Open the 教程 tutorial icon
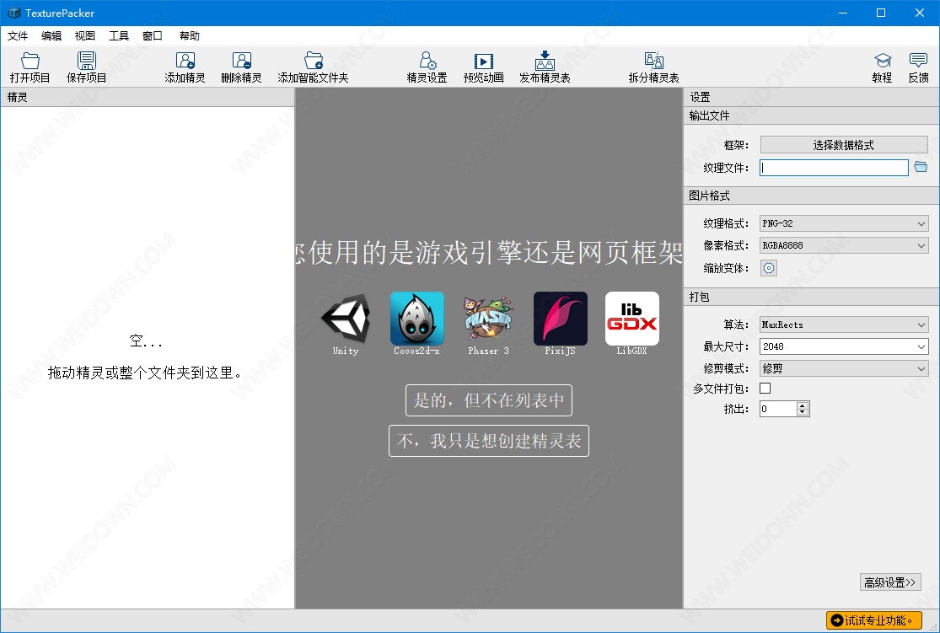This screenshot has height=633, width=940. (883, 61)
